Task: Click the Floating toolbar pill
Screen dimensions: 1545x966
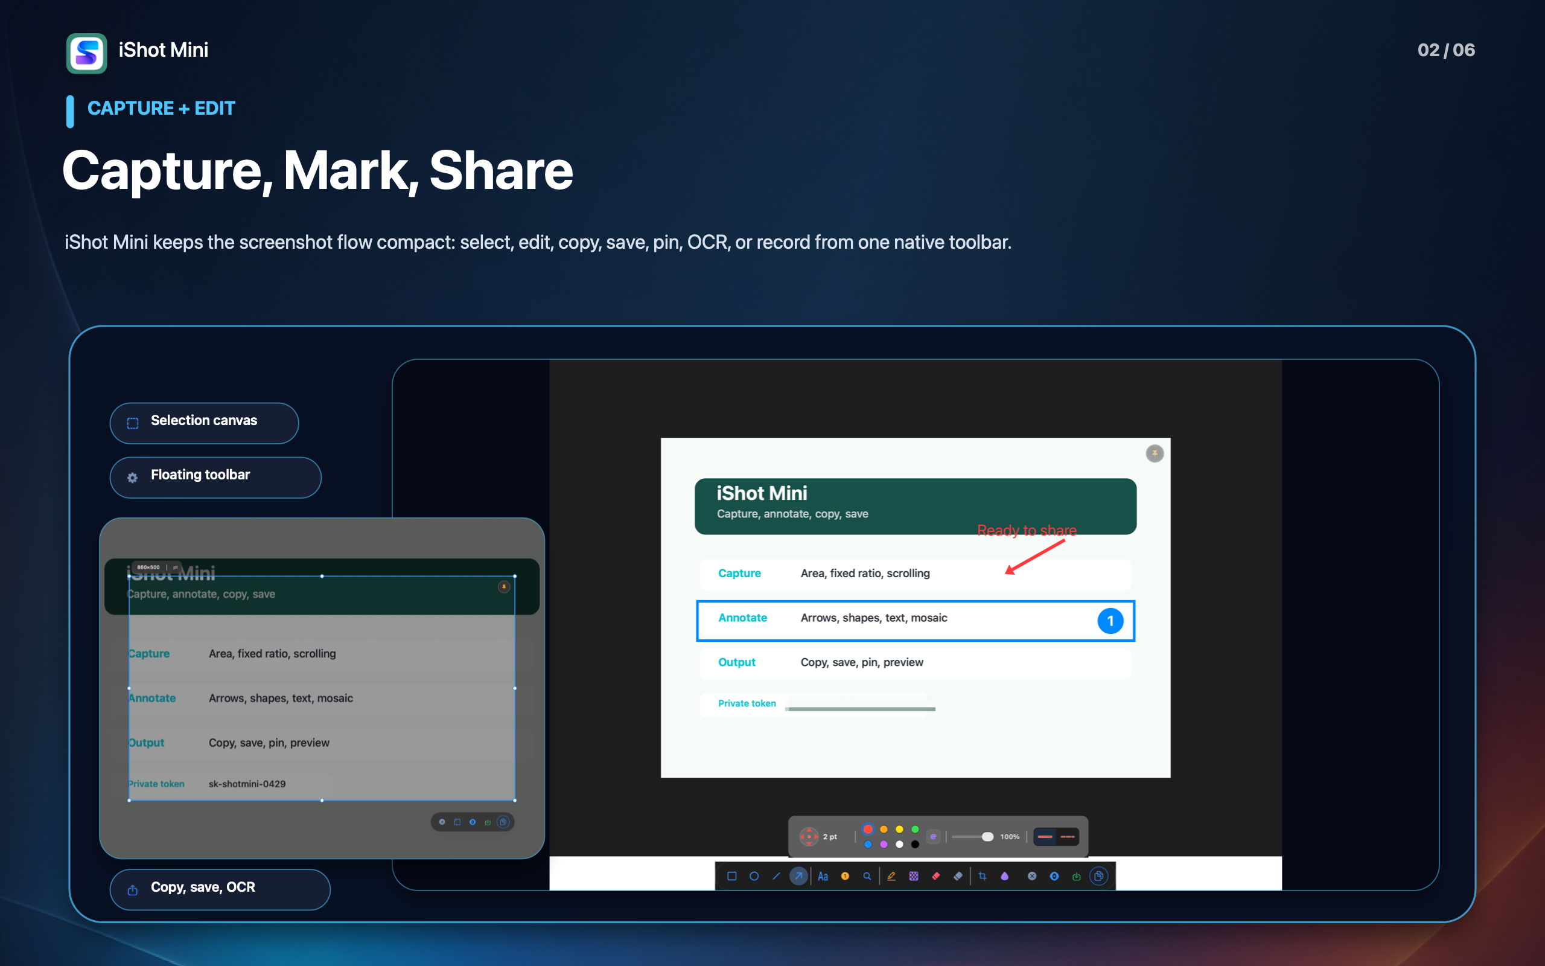Action: pyautogui.click(x=215, y=477)
